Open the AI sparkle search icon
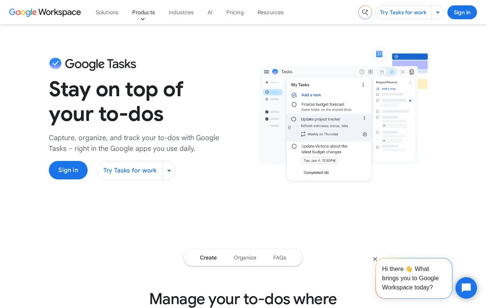Screen dimensions: 492x308 click(365, 12)
